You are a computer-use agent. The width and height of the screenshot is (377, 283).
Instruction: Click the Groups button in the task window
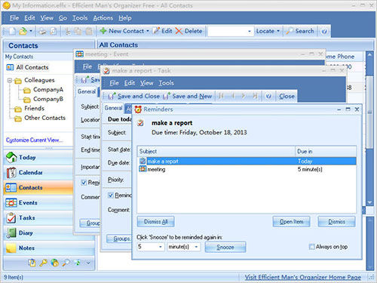[x=118, y=238]
